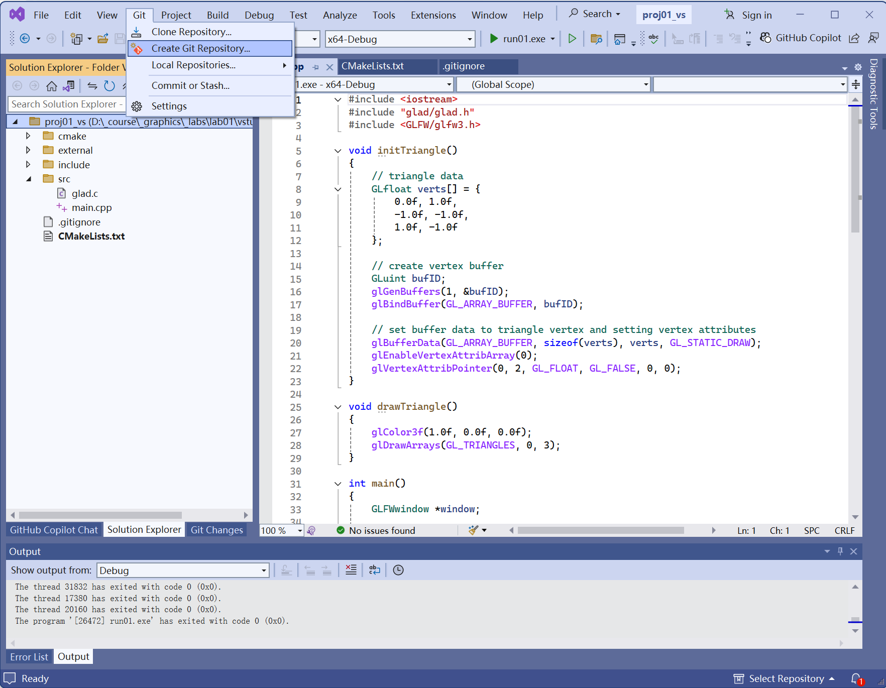This screenshot has width=886, height=688.
Task: Click the clock timestamp icon in Output toolbar
Action: pos(398,570)
